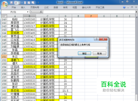Open the 页面布局 ribbon tab
This screenshot has width=138, height=101.
click(x=35, y=7)
